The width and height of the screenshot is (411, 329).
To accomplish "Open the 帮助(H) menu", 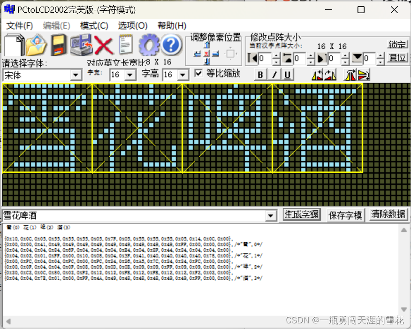I will click(x=172, y=26).
